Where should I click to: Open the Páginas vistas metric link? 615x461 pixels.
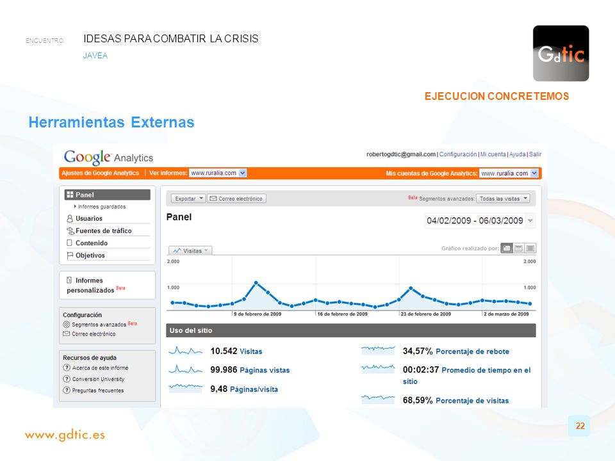pos(265,371)
